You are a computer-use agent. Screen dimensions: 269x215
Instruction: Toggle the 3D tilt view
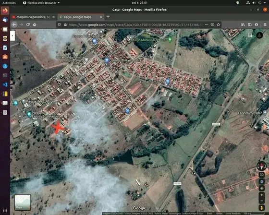[262, 175]
